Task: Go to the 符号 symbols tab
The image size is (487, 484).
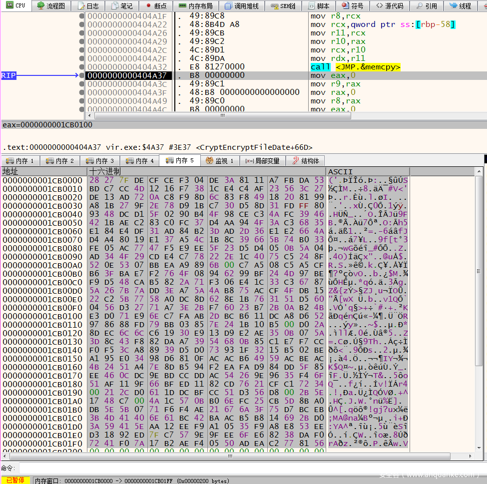Action: 353,6
